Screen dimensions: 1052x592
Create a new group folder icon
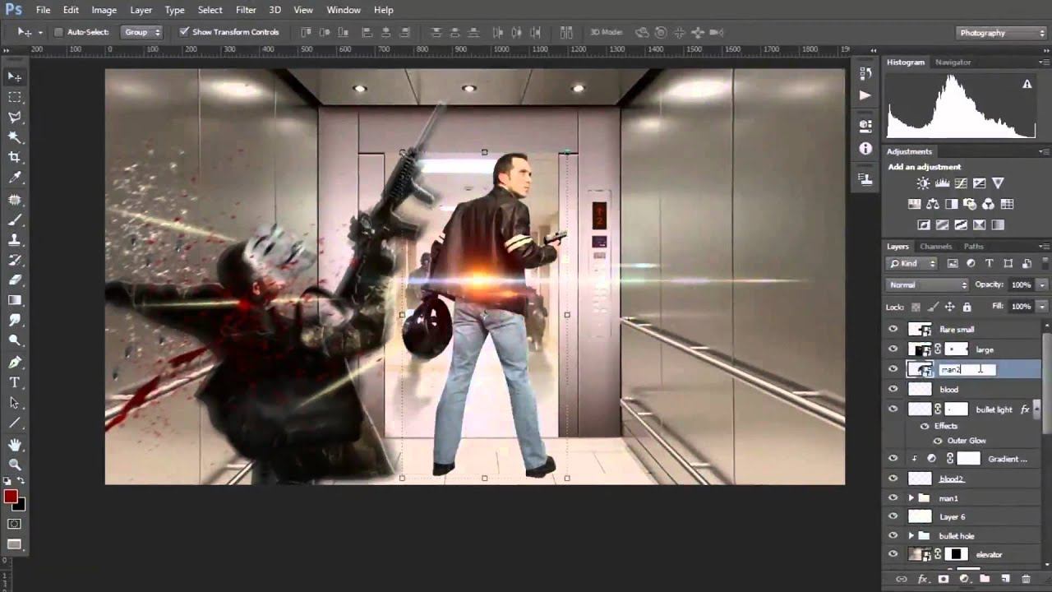(985, 579)
